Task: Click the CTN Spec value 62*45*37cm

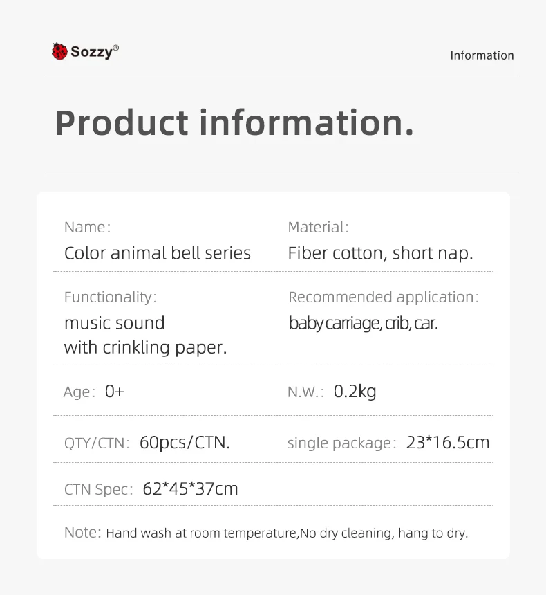Action: pyautogui.click(x=191, y=489)
